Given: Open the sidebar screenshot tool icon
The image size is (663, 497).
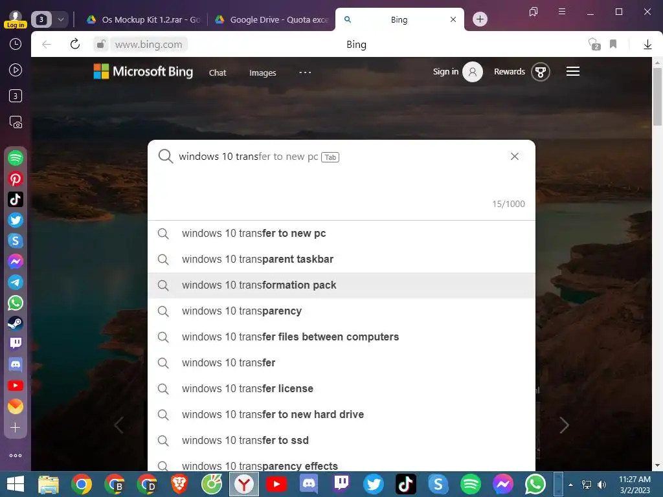Looking at the screenshot, I should click(16, 122).
